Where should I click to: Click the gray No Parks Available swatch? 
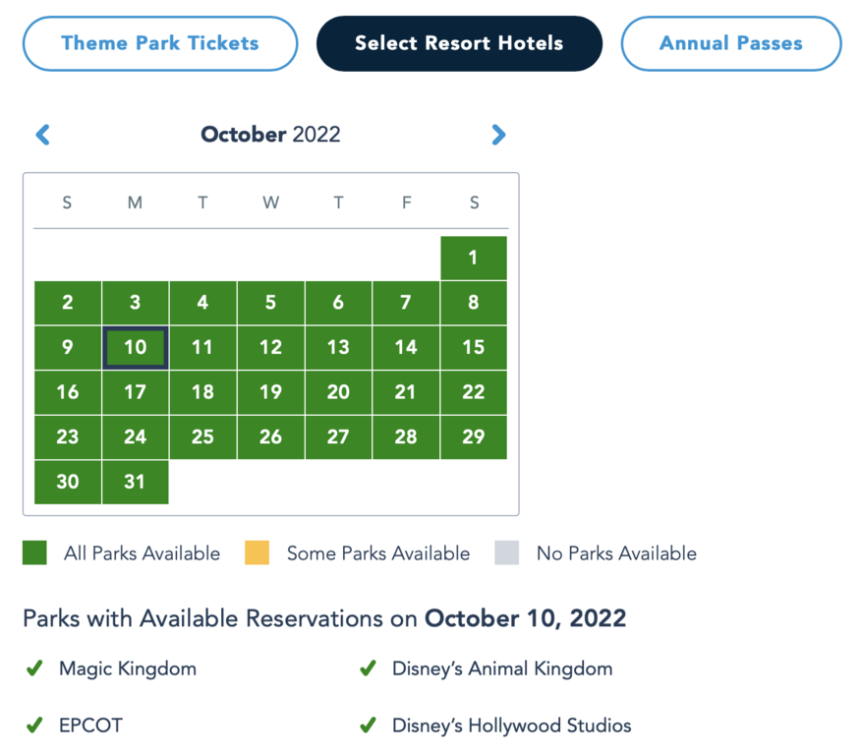coord(506,553)
